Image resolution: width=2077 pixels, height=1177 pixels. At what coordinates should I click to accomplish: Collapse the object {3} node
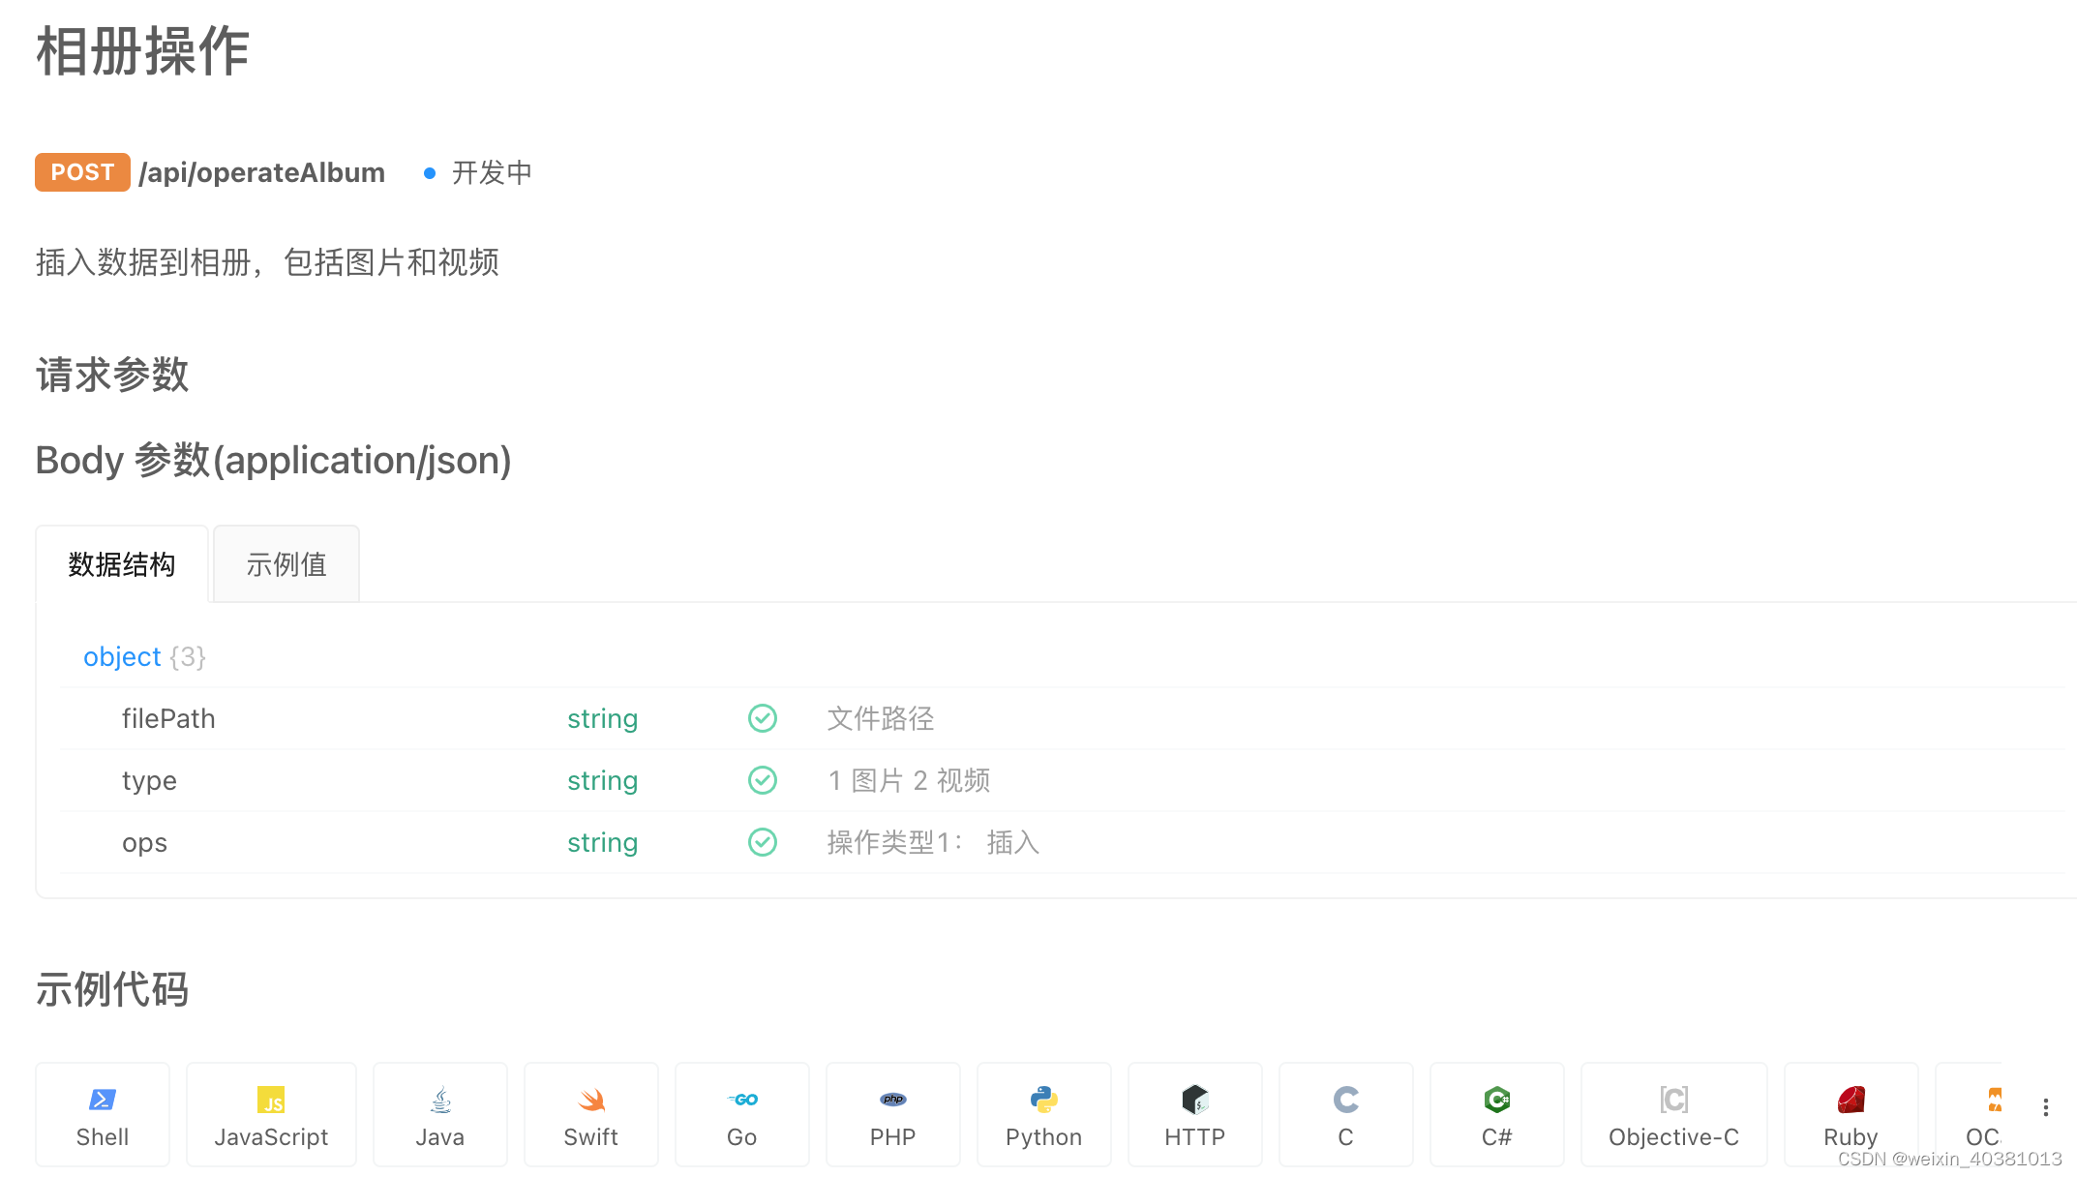122,656
